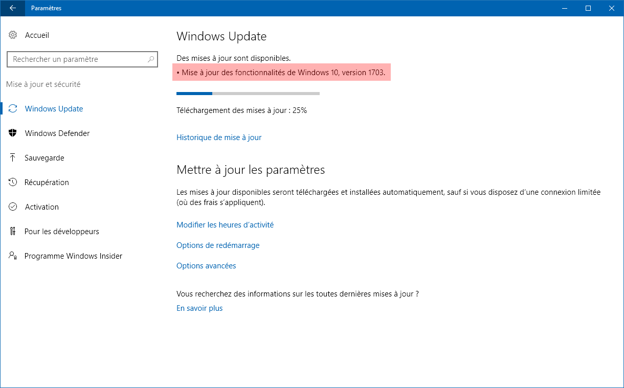Click the Windows Update sync icon
624x388 pixels.
coord(13,109)
